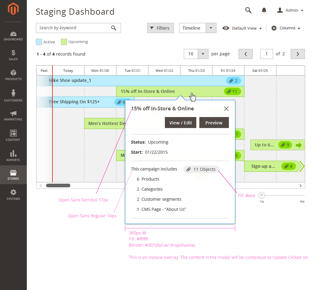Open Reports from the sidebar
Screen dimensions: 331x290
(x=13, y=156)
